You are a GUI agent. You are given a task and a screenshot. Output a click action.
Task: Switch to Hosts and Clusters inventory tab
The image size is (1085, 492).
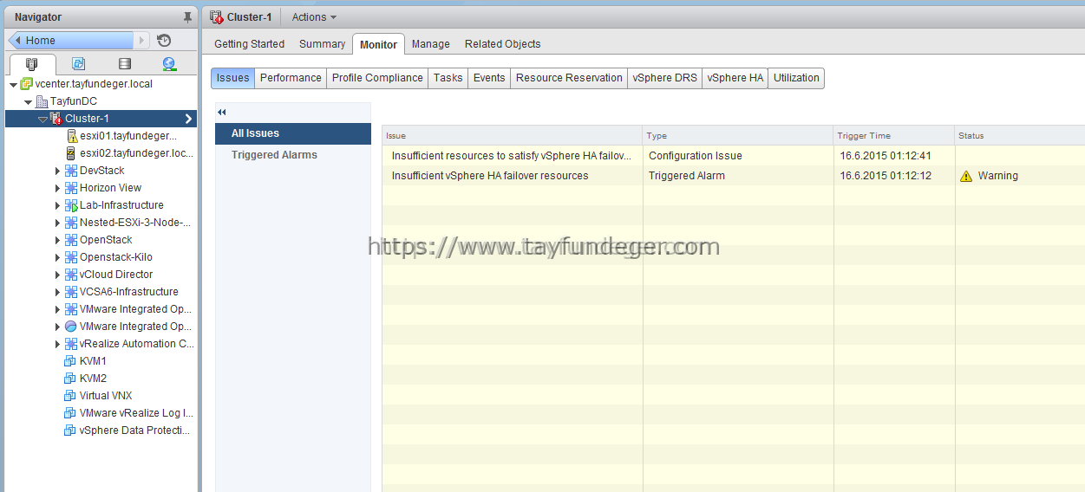[x=32, y=64]
